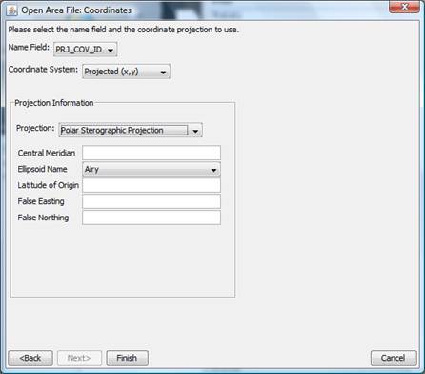425x374 pixels.
Task: Click the Central Meridian label
Action: tap(47, 153)
